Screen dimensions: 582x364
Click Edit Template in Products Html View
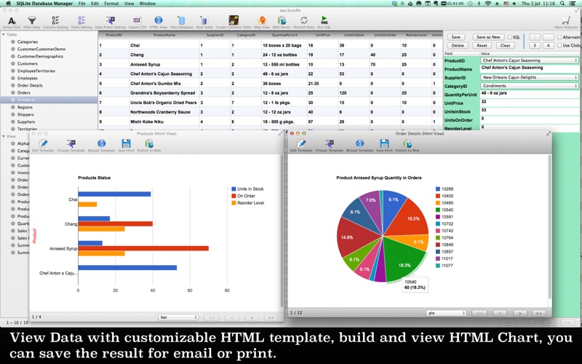[43, 143]
